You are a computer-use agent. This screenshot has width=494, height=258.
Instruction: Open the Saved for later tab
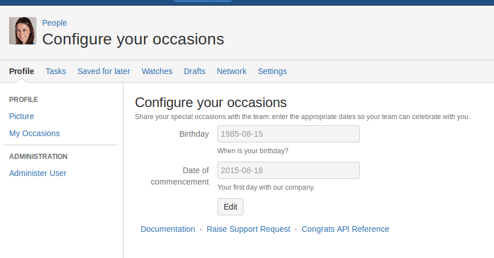click(x=104, y=71)
